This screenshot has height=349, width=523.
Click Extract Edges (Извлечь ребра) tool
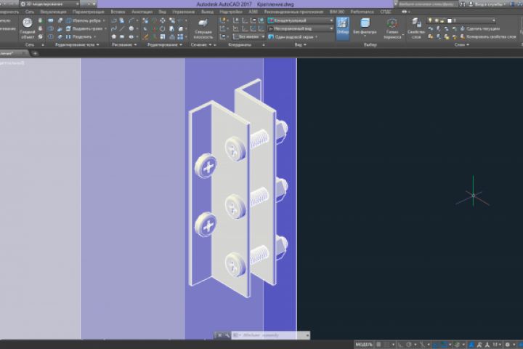86,20
